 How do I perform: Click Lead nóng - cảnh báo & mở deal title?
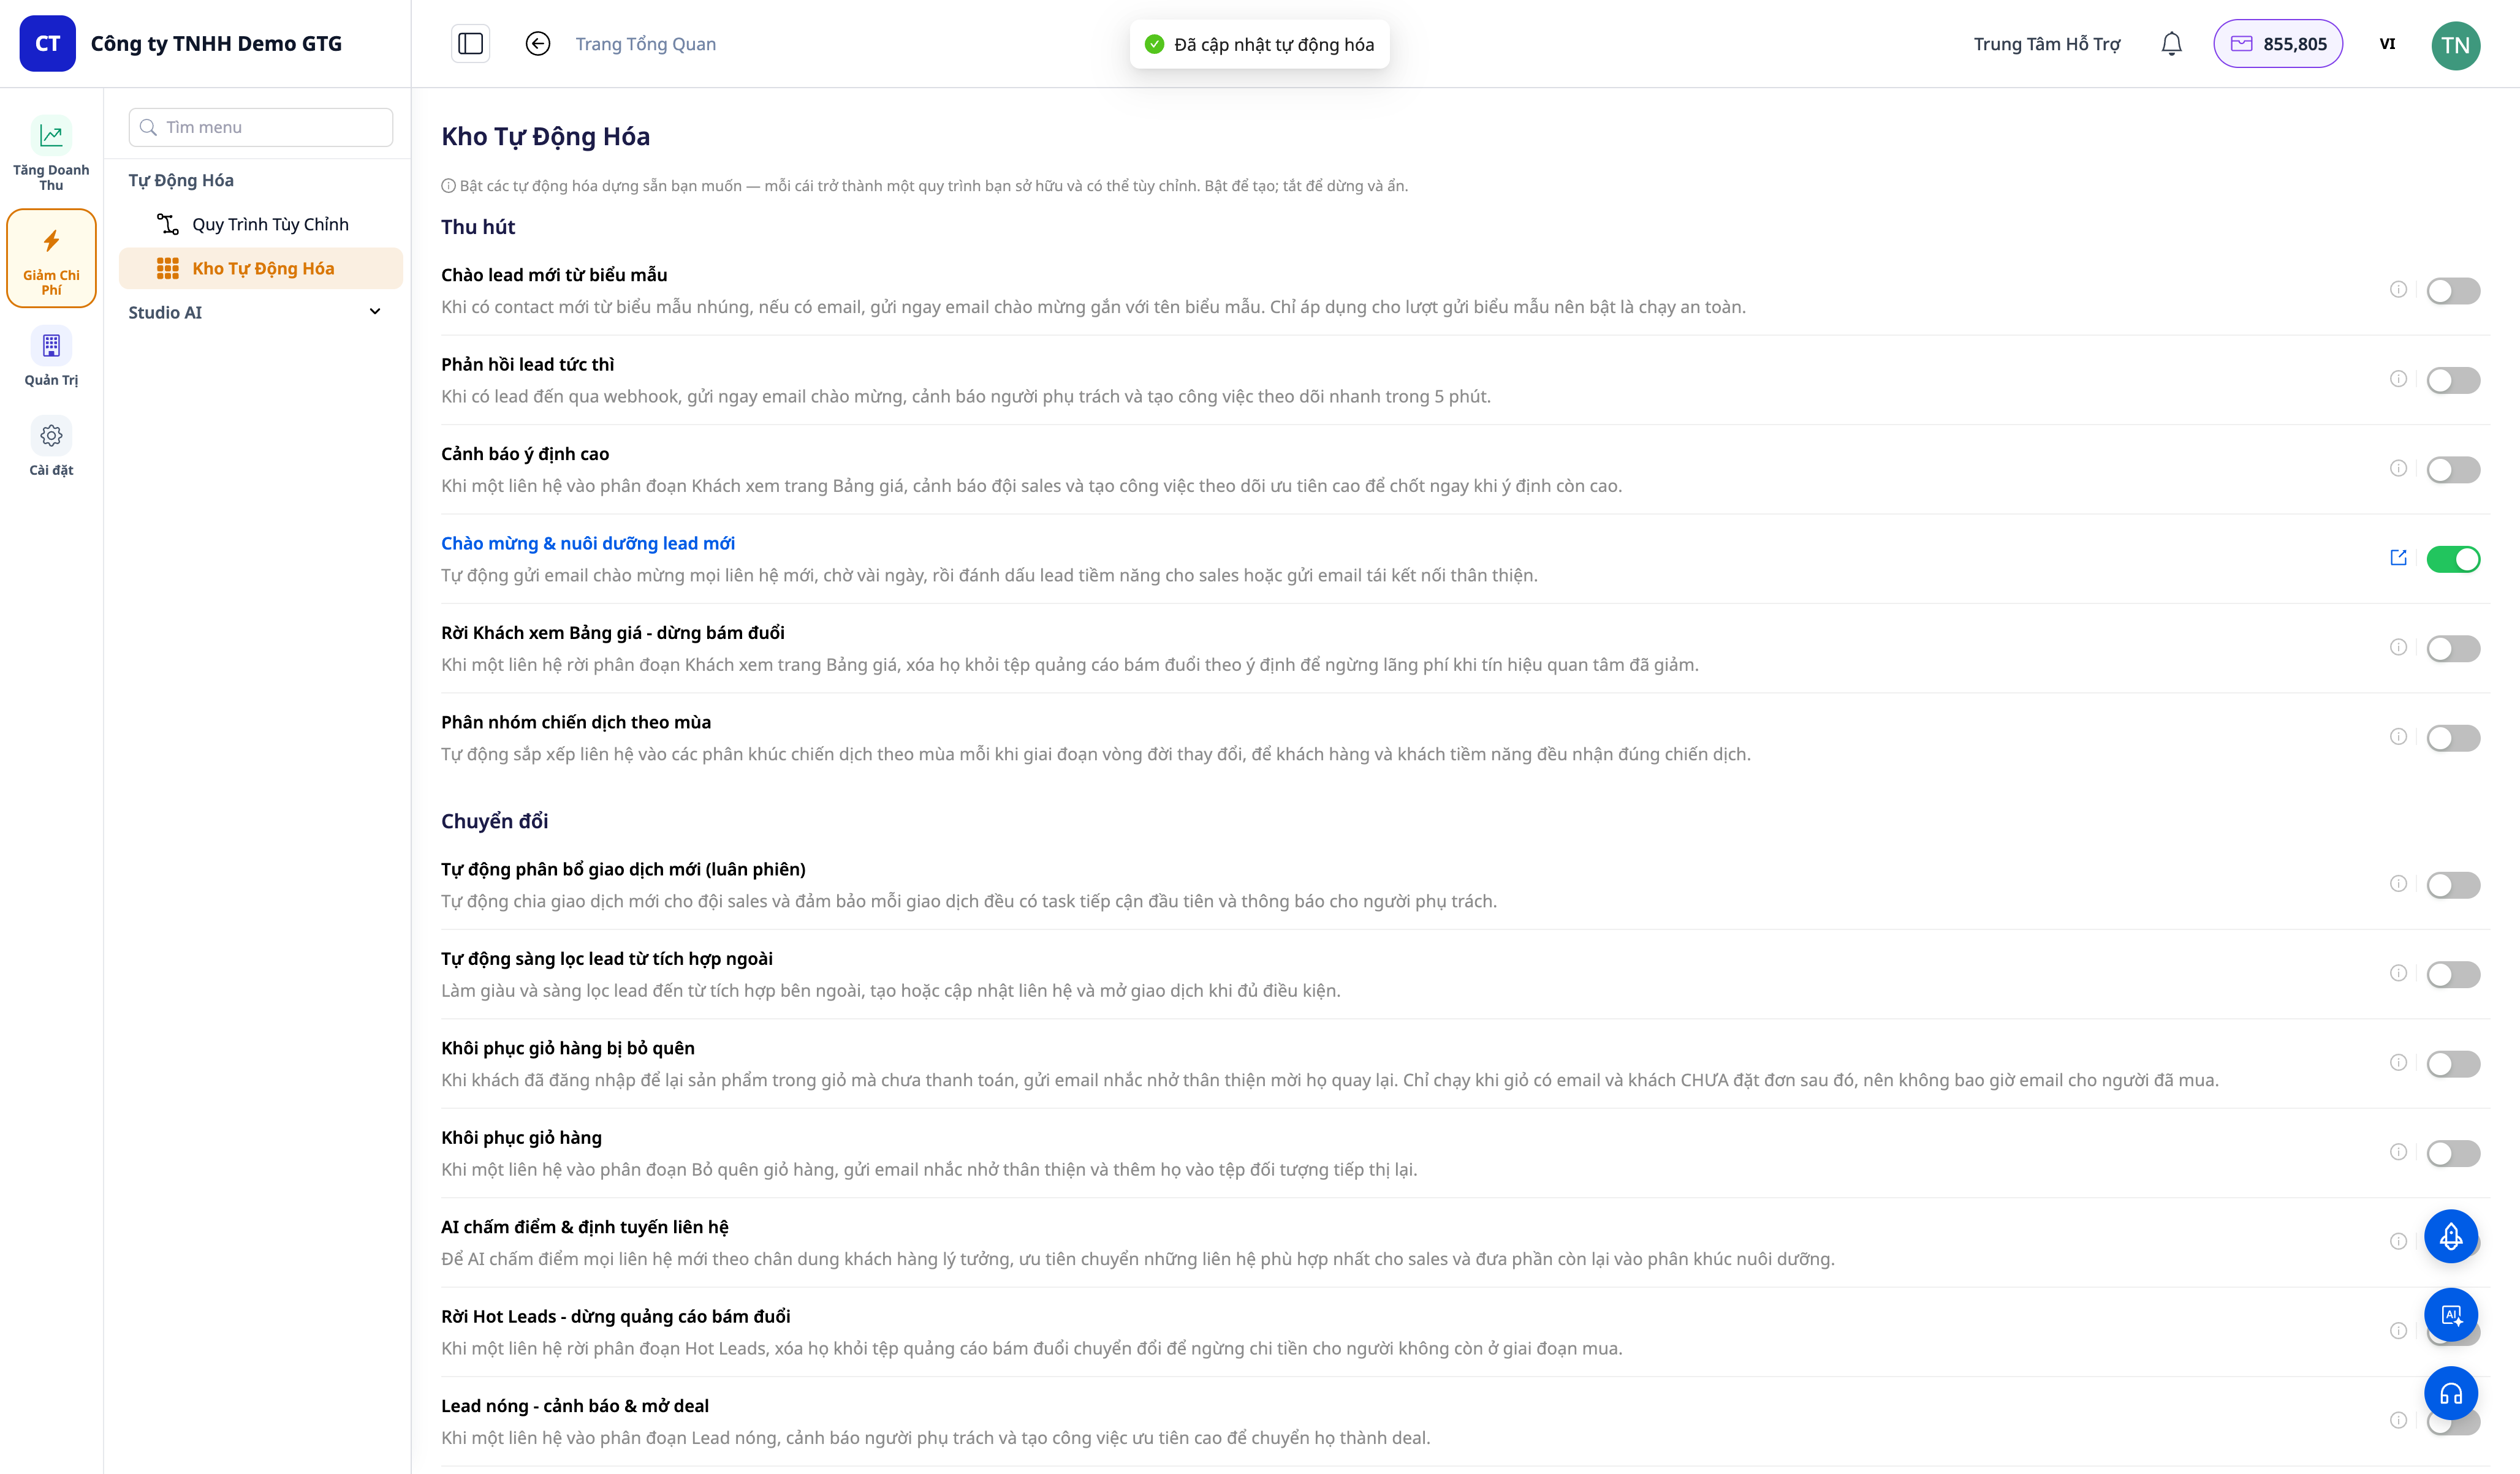575,1406
